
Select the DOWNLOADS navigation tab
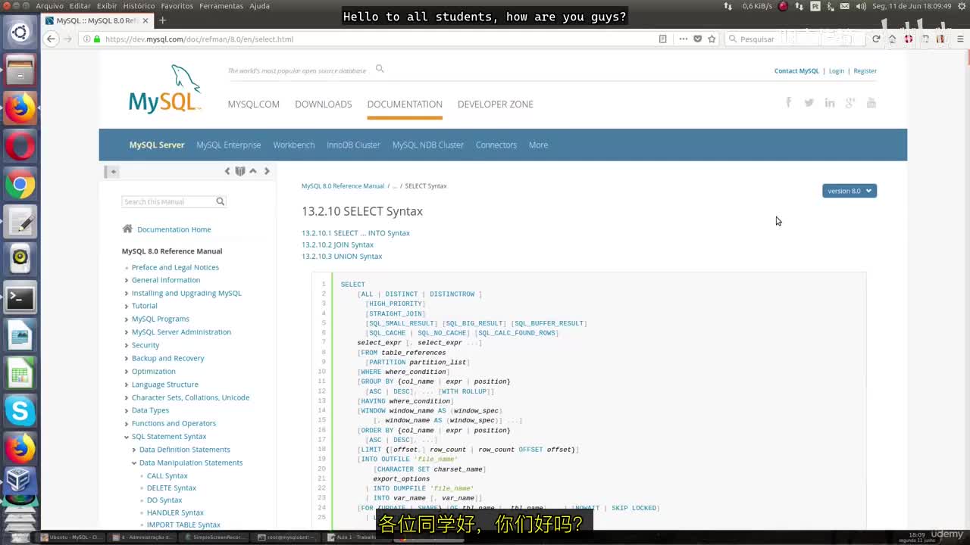tap(324, 104)
